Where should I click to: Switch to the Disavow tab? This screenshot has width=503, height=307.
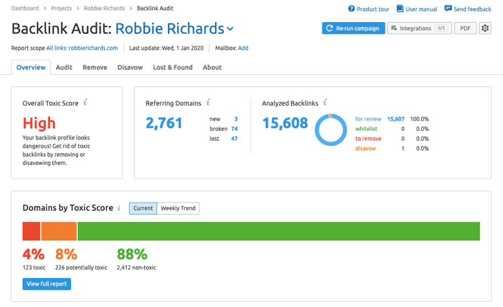tap(130, 67)
